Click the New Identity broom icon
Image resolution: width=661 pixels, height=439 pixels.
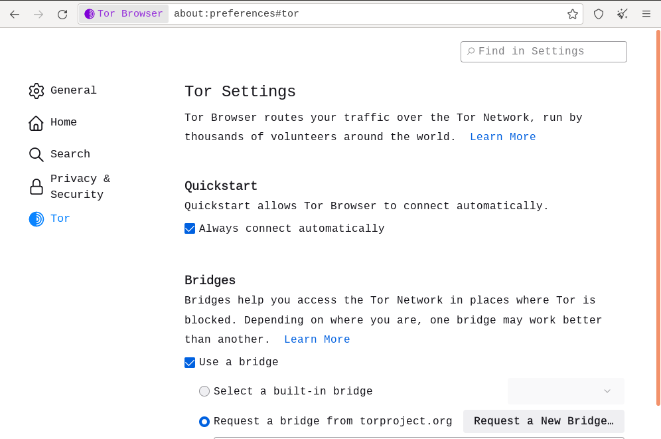[x=623, y=14]
